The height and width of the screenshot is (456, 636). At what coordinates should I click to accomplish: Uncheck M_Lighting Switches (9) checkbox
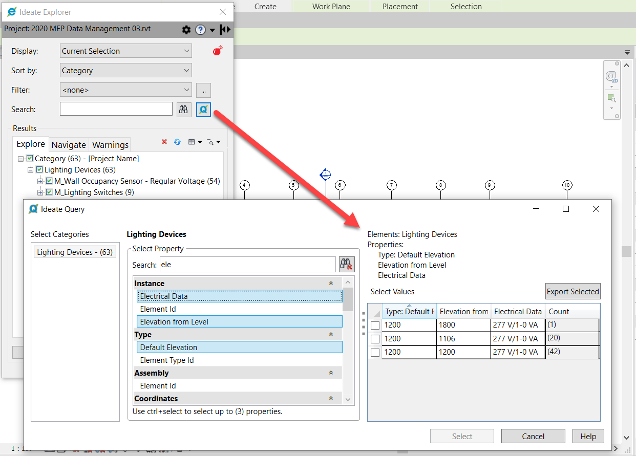point(49,192)
